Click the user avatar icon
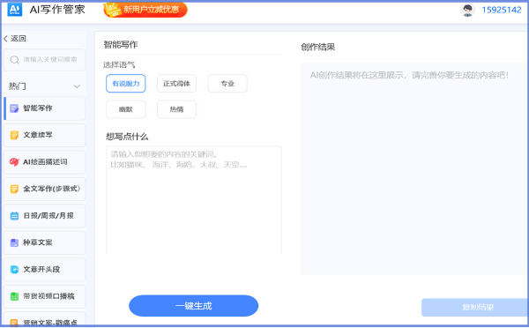The width and height of the screenshot is (529, 328). pos(467,10)
